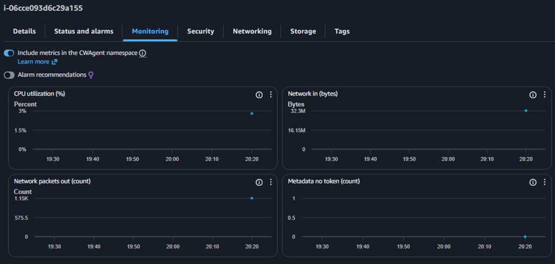
Task: Click instance ID i-06cce093d6c29a155 heading
Action: pyautogui.click(x=43, y=8)
